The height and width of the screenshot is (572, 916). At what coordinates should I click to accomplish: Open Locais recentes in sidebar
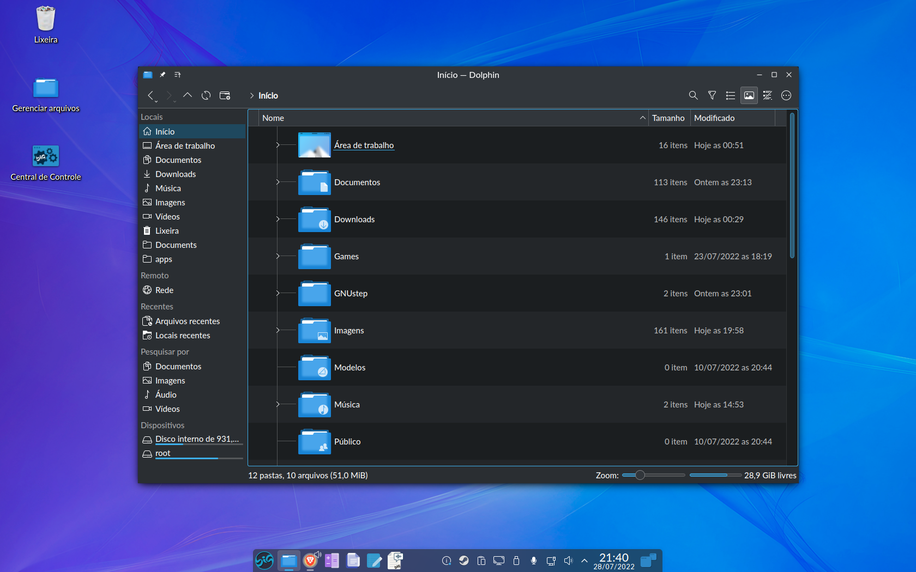[x=192, y=335]
